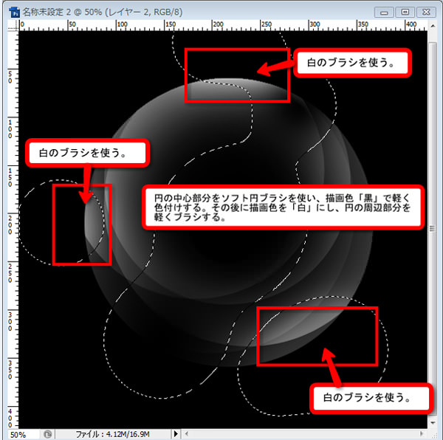
Task: Click the center note starting with 円の中心部分
Action: pos(281,207)
